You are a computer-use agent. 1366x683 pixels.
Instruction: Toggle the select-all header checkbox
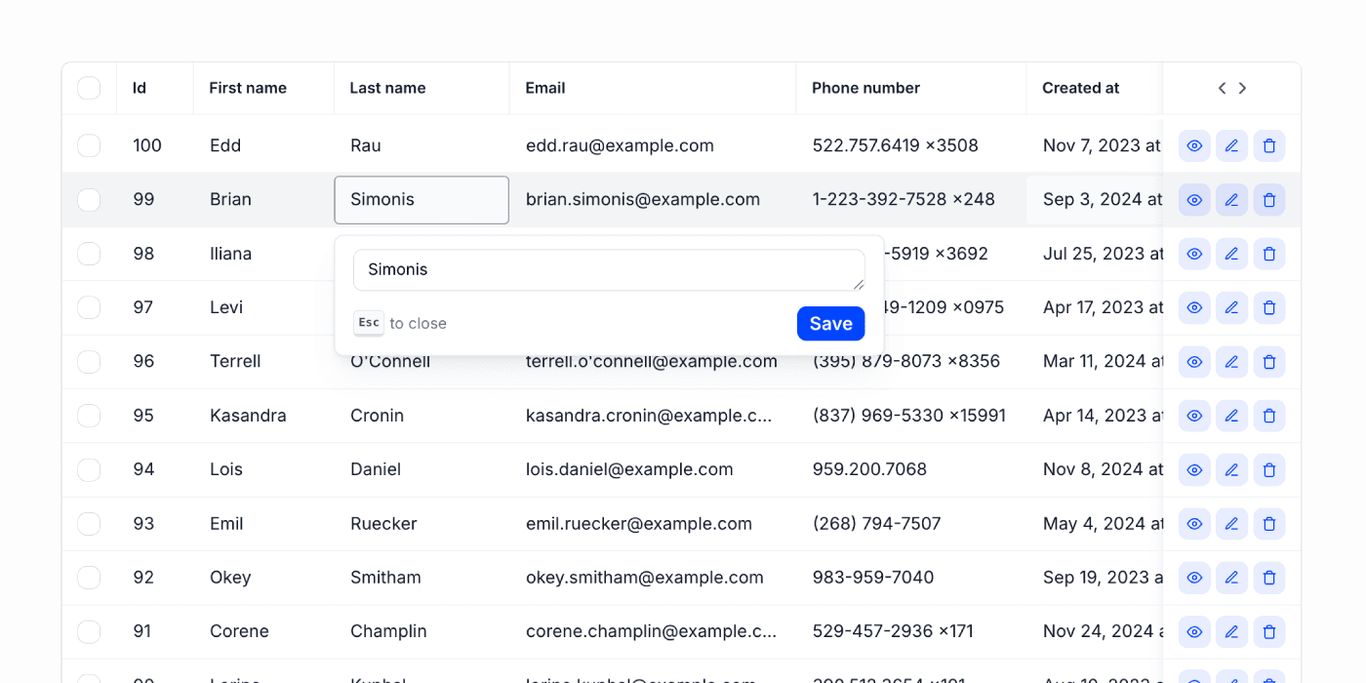coord(89,88)
